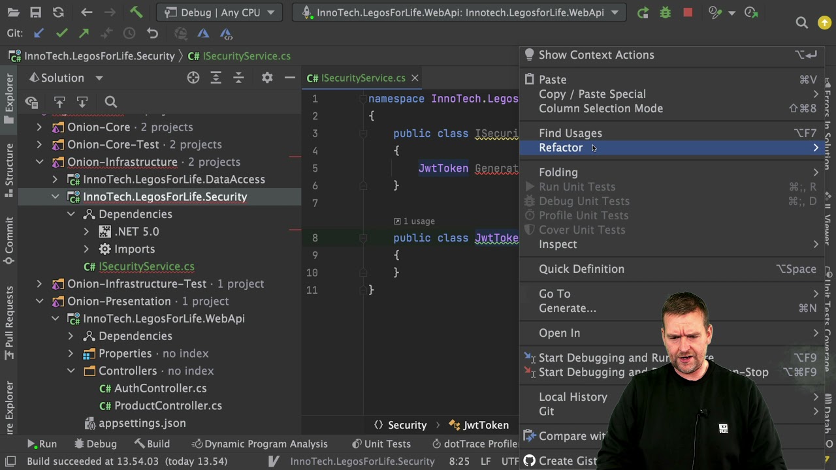Click the Save All floppy icon

coord(36,12)
